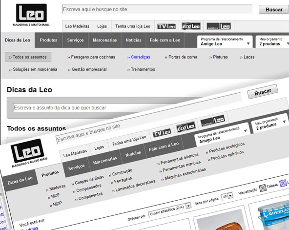
Task: Open MDF product category
Action: [54, 196]
